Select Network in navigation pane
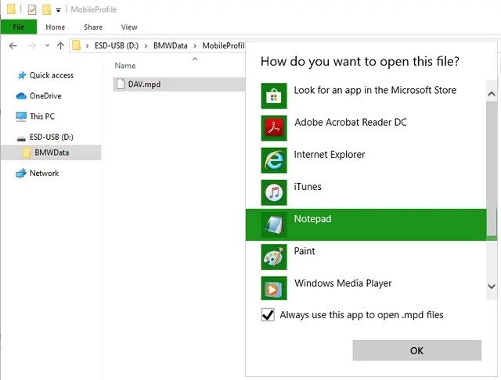This screenshot has height=380, width=501. point(44,174)
